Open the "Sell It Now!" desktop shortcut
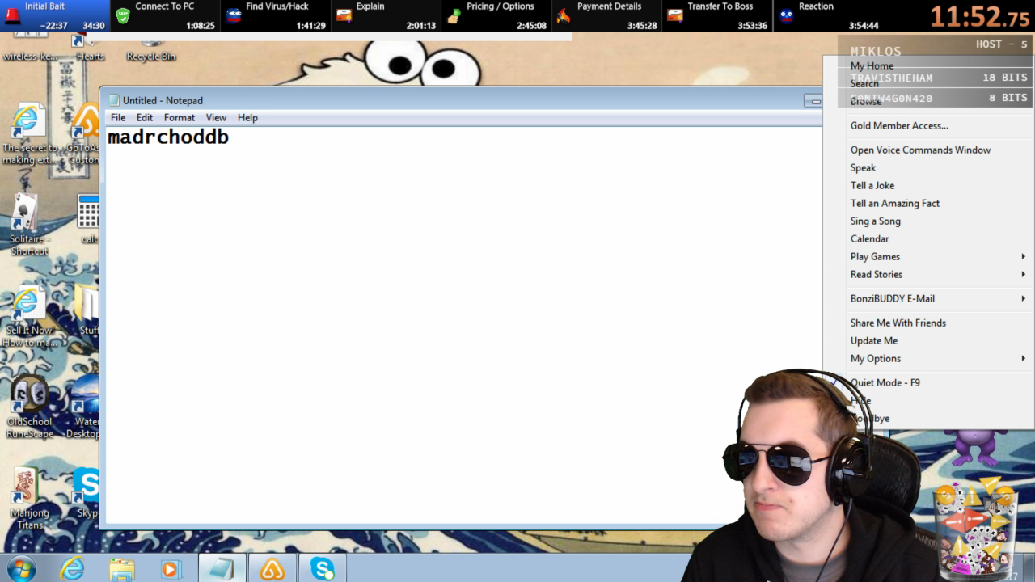 coord(30,316)
